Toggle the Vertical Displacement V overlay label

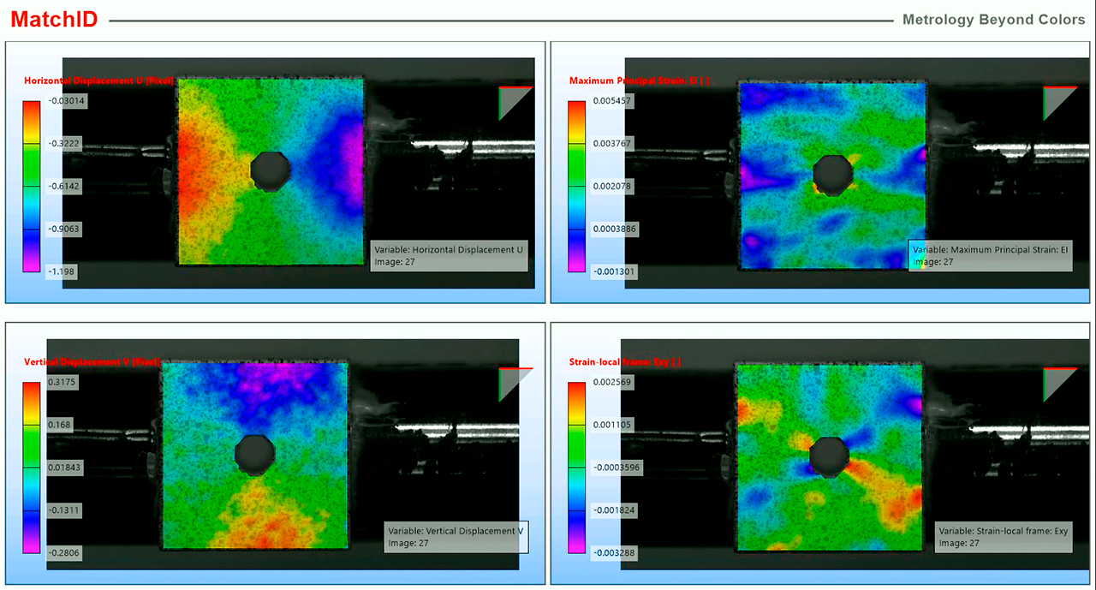click(x=91, y=361)
